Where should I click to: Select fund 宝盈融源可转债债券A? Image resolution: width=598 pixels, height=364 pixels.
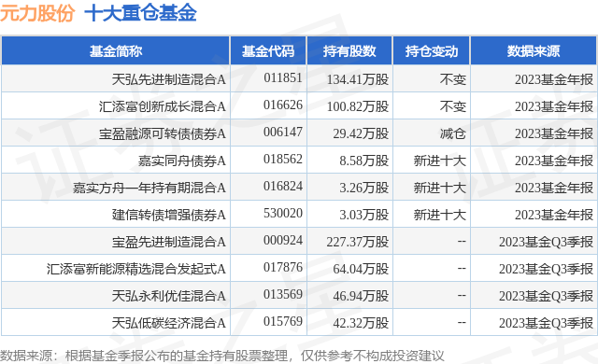pyautogui.click(x=162, y=133)
